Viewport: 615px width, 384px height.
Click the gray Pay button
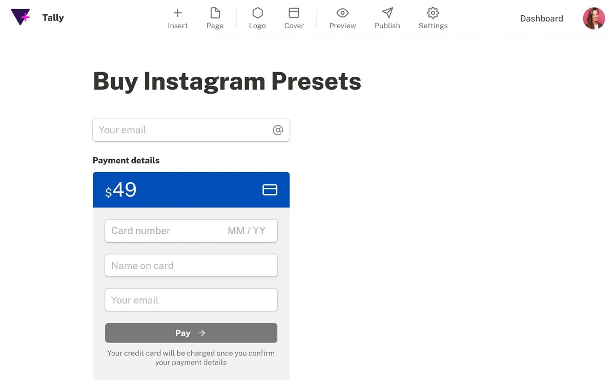click(191, 333)
